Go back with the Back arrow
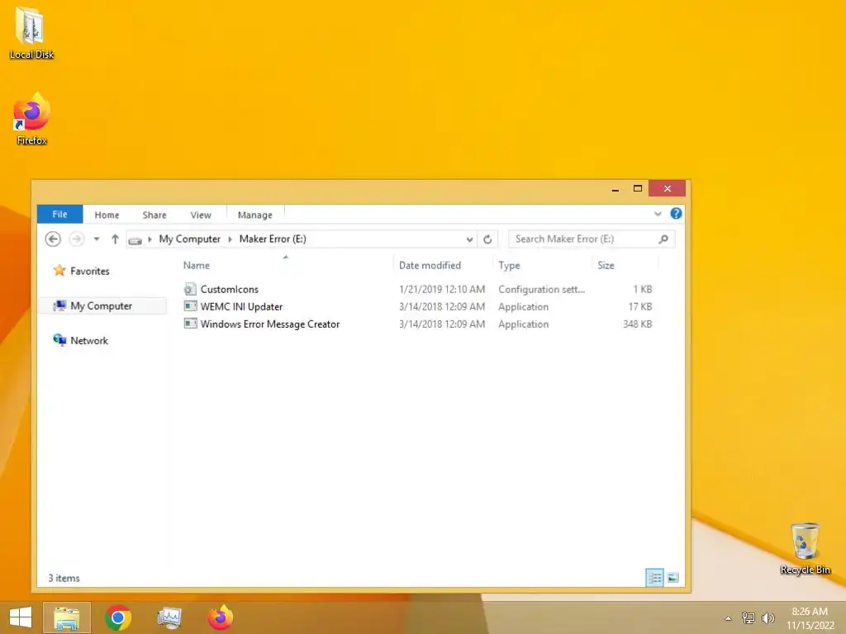 [53, 239]
